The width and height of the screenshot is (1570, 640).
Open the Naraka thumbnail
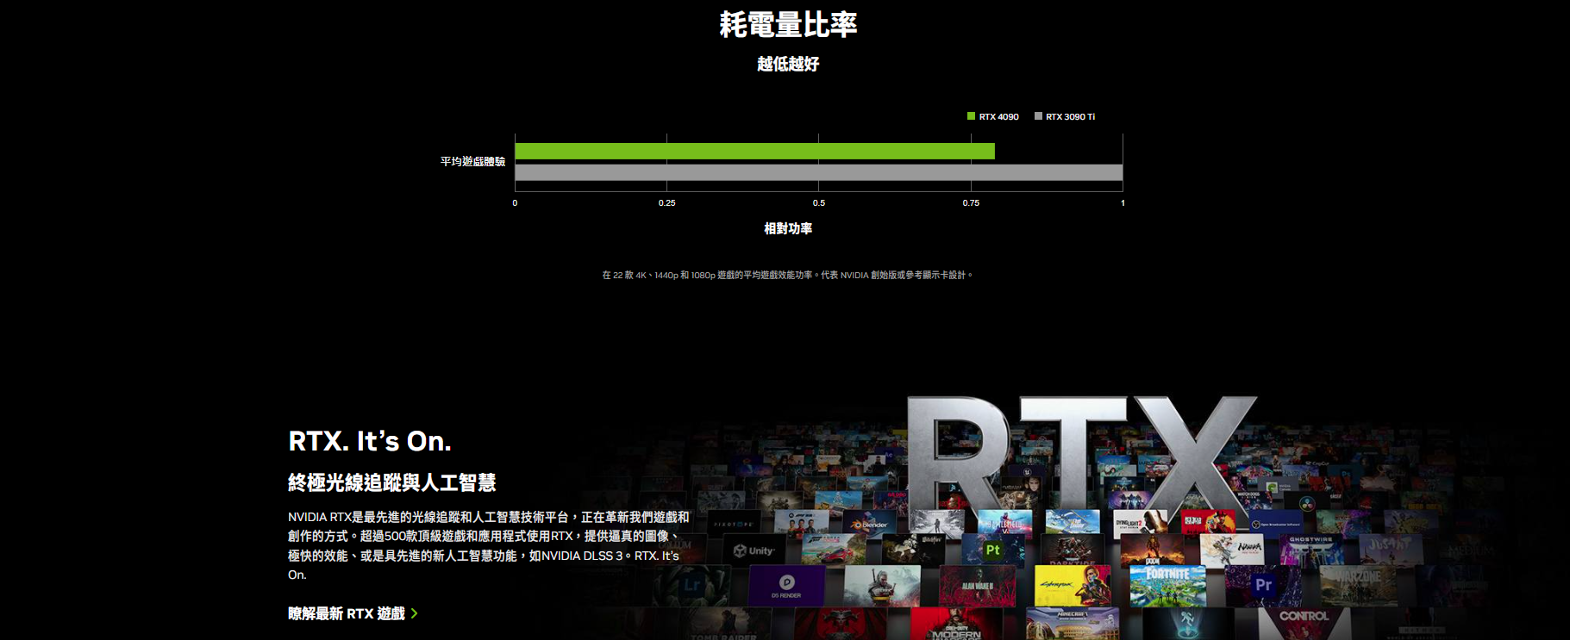tap(1231, 550)
